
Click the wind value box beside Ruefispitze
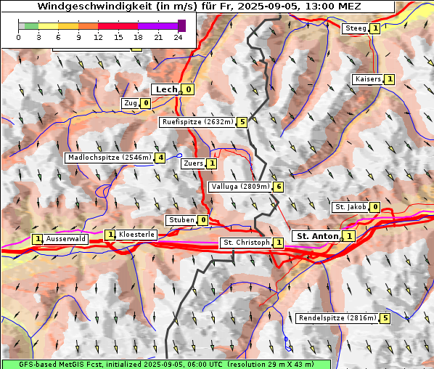pos(242,122)
